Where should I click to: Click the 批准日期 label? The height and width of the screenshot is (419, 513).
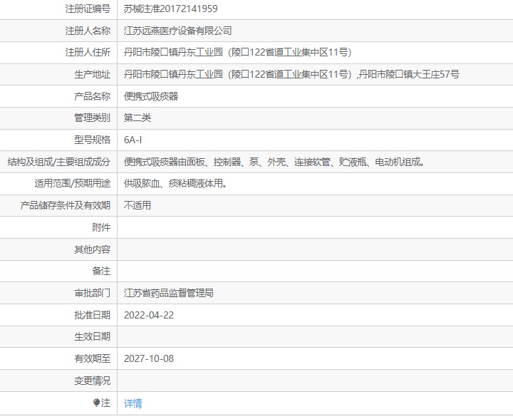[92, 315]
